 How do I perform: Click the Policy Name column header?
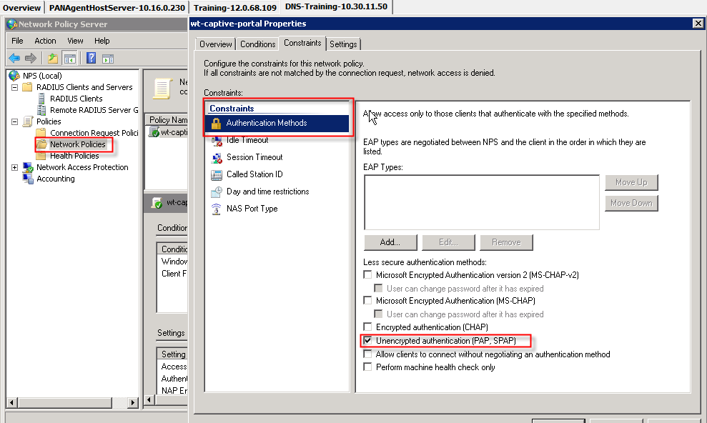(167, 119)
